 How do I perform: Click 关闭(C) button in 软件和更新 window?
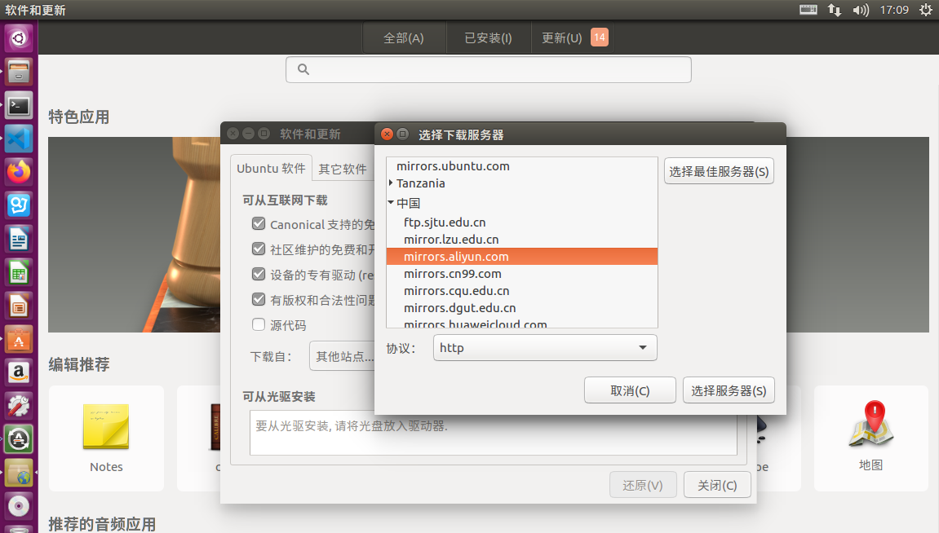717,485
